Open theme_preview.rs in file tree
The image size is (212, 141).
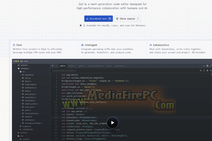(x=32, y=114)
